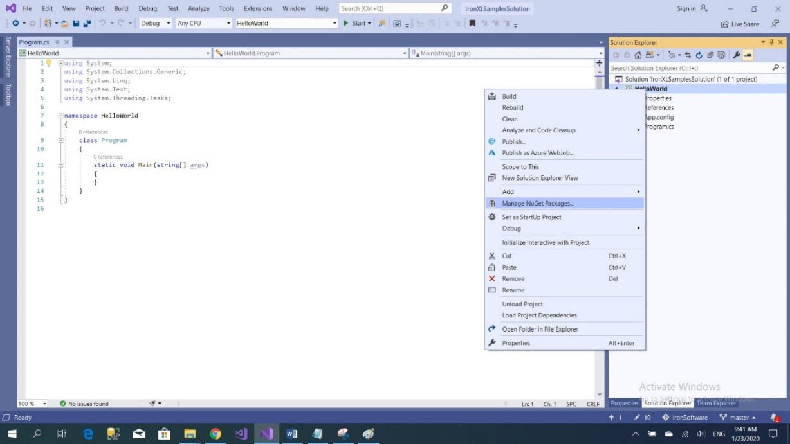
Task: Click No issues found indicator
Action: [x=84, y=404]
